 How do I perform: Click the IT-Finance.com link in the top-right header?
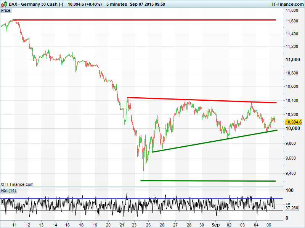[287, 4]
